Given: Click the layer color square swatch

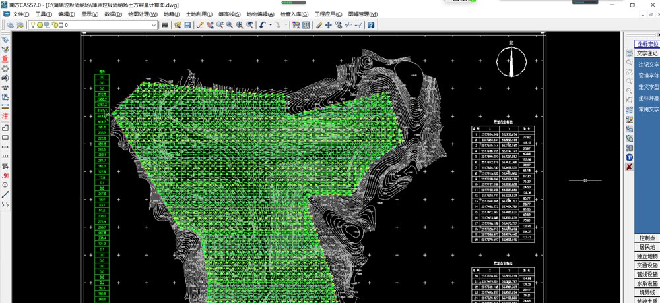Looking at the screenshot, I should point(61,25).
